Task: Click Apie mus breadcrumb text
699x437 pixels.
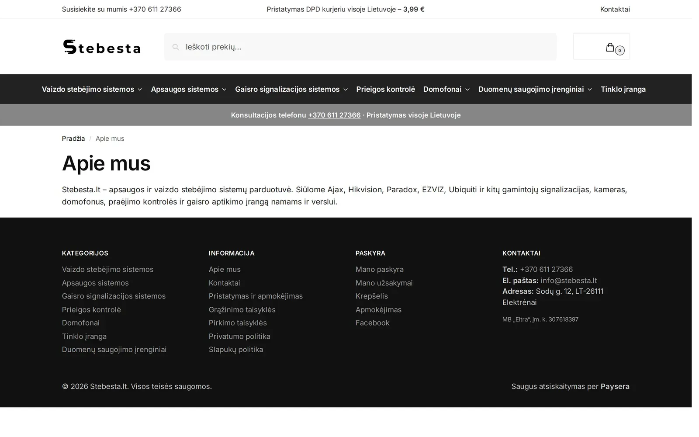Action: 110,139
